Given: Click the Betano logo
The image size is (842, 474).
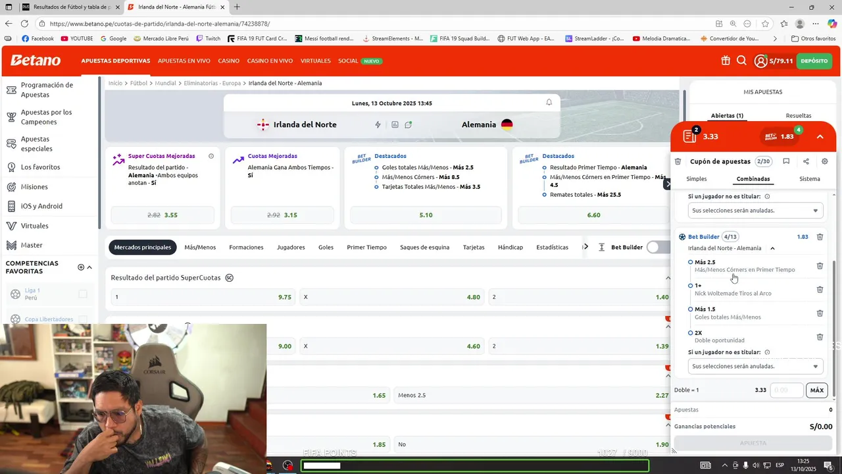Looking at the screenshot, I should pos(36,61).
